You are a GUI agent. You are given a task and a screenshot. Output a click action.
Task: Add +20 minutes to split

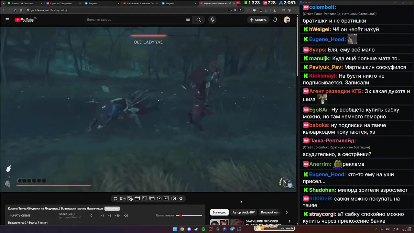point(125,216)
